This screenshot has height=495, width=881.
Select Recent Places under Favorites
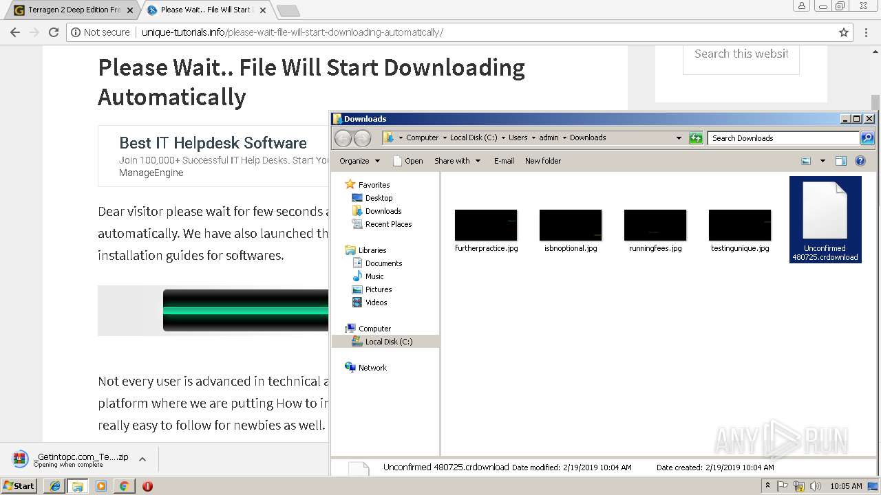click(388, 224)
